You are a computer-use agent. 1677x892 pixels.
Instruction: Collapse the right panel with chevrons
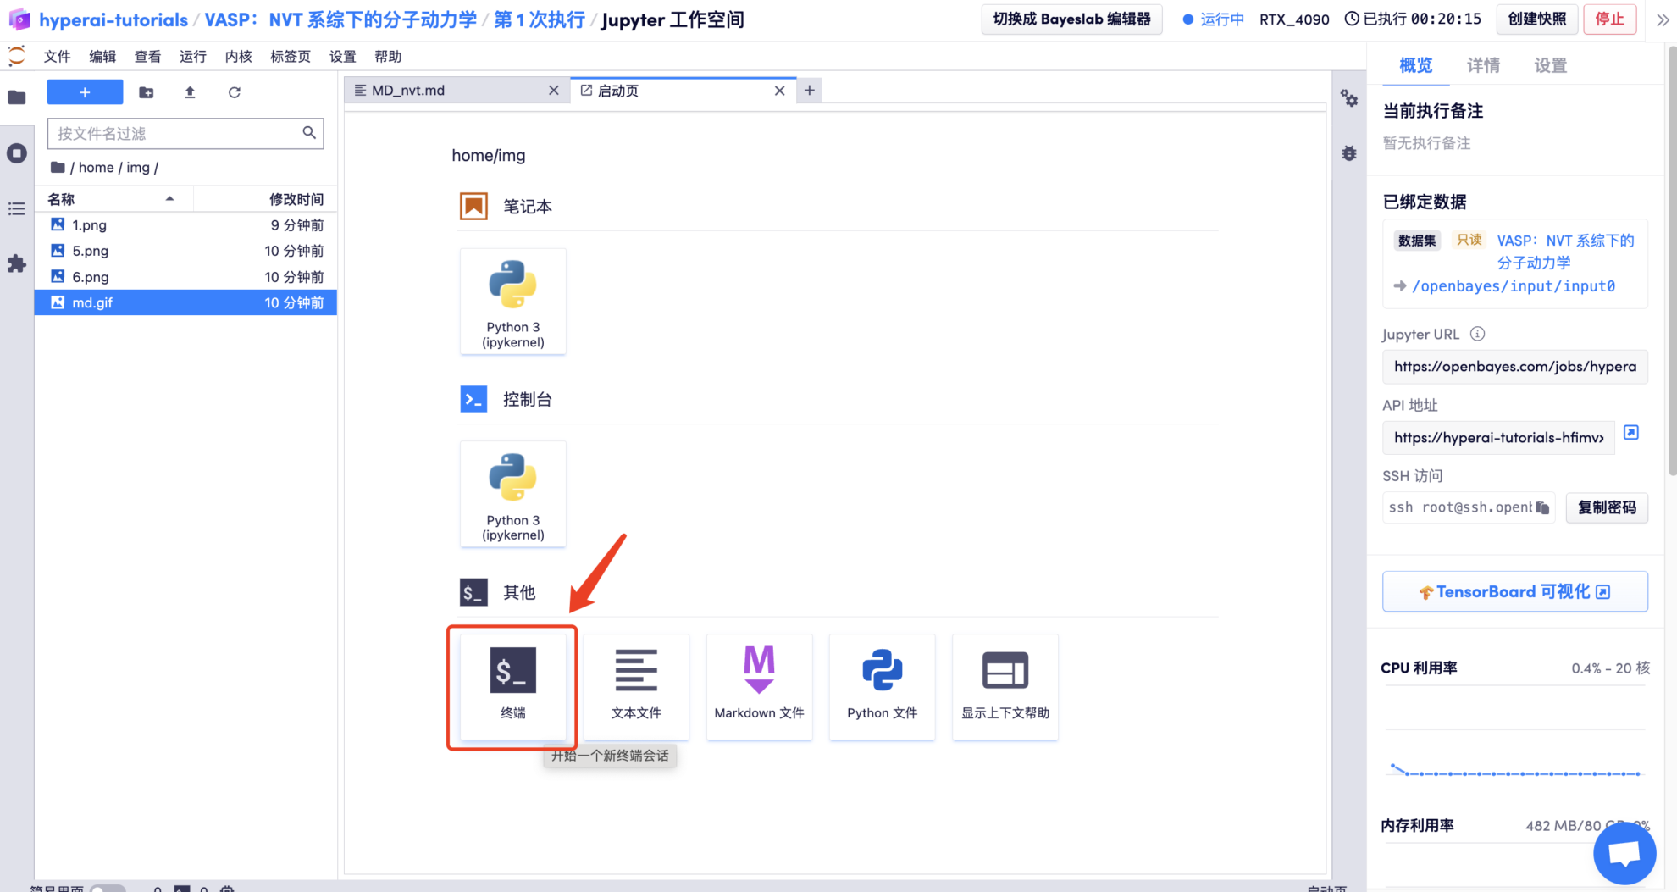tap(1663, 19)
